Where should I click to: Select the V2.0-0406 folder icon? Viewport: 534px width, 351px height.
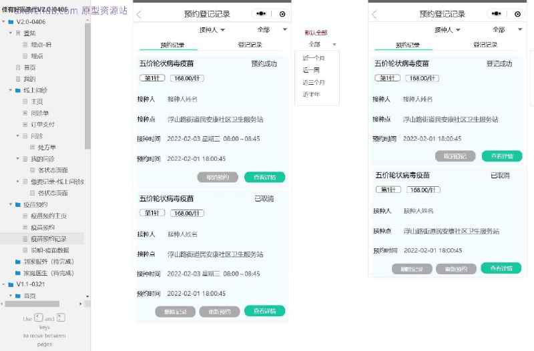[11, 22]
